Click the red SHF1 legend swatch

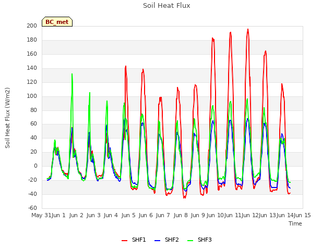(x=124, y=241)
